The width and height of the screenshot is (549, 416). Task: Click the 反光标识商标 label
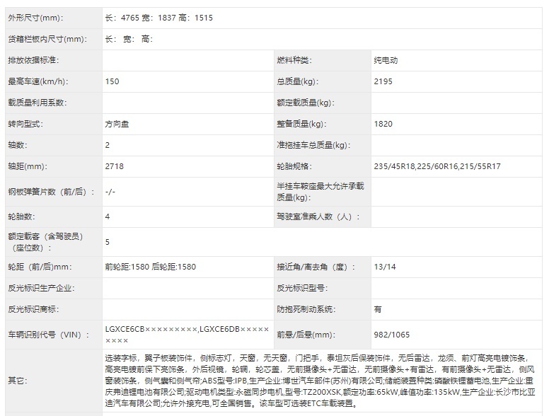(x=33, y=309)
